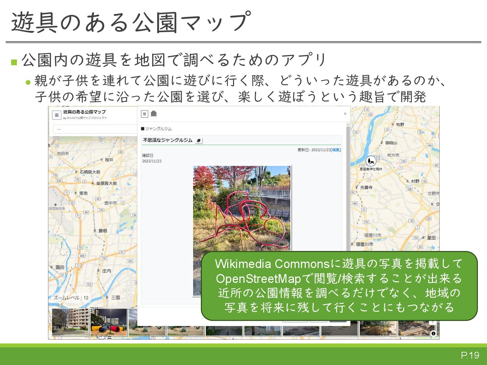
Task: Click the みんなで公園マッププロジェクト project link
Action: pyautogui.click(x=87, y=118)
